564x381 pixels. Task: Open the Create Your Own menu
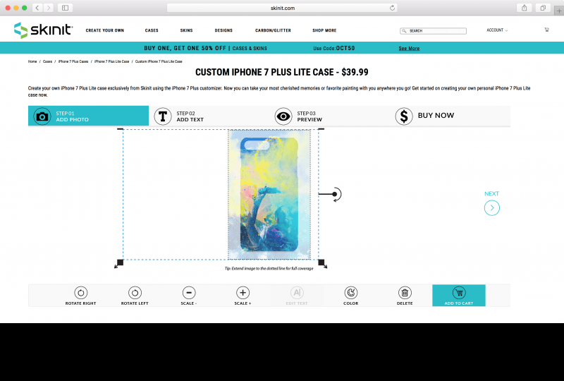click(x=104, y=30)
